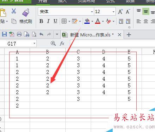
Task: Select the 新建 Micro...作表.xls document tab
Action: (x=92, y=35)
